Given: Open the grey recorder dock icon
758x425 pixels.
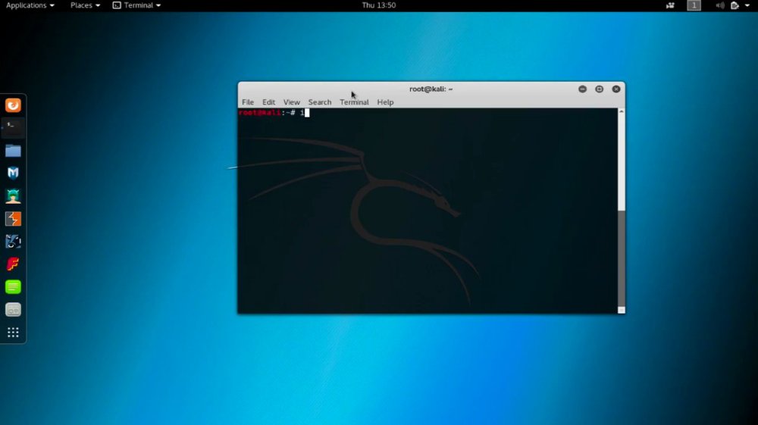Looking at the screenshot, I should 13,310.
